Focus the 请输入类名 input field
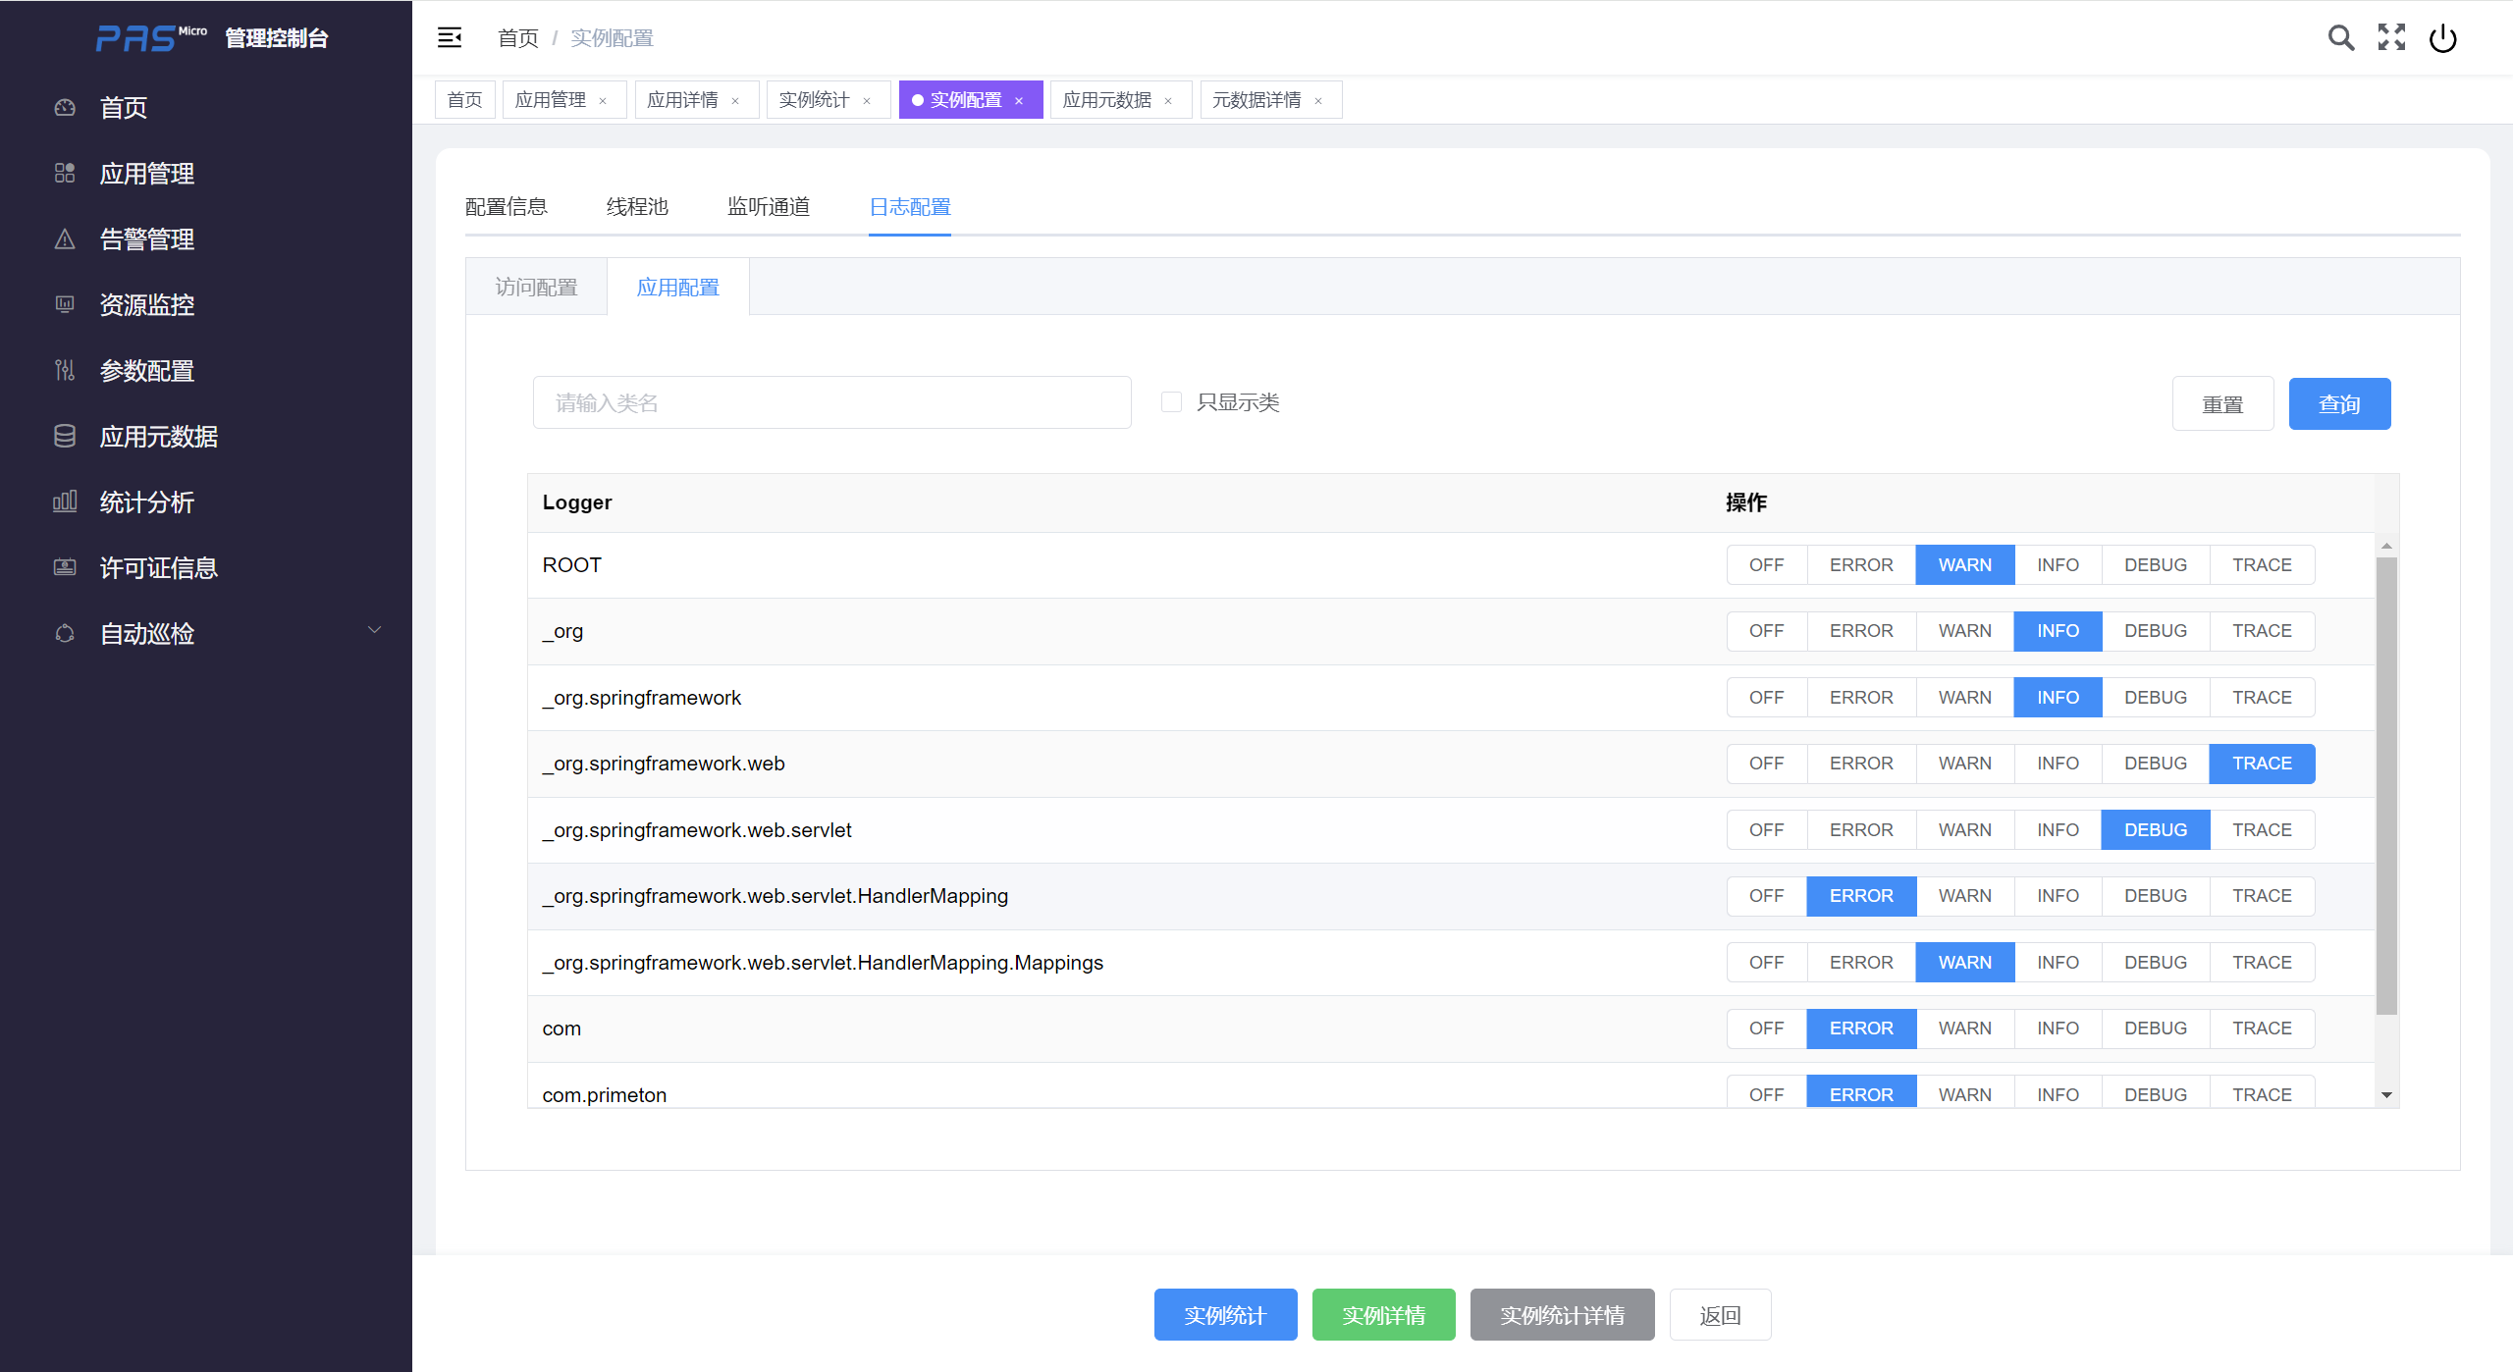The height and width of the screenshot is (1372, 2513). click(x=831, y=403)
